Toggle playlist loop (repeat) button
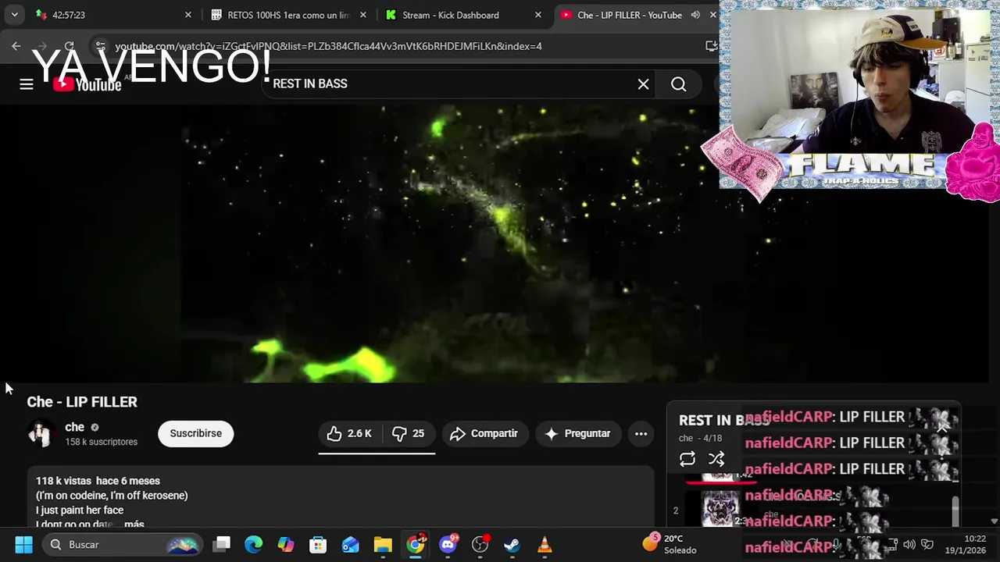This screenshot has height=562, width=1000. pyautogui.click(x=687, y=459)
